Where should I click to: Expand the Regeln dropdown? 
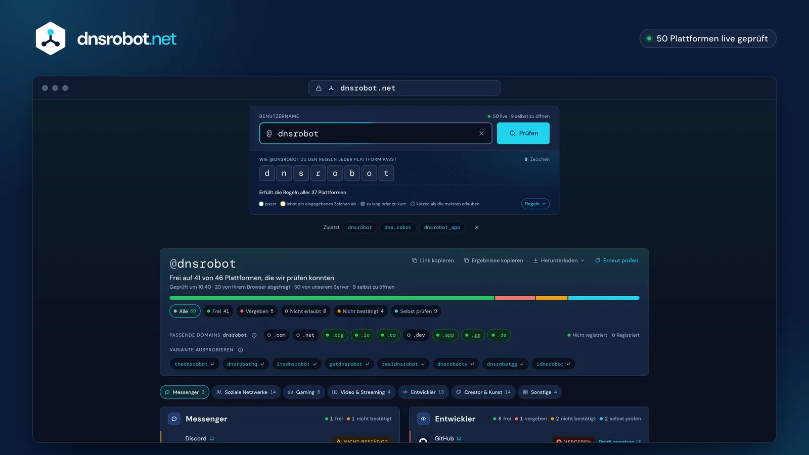click(535, 204)
